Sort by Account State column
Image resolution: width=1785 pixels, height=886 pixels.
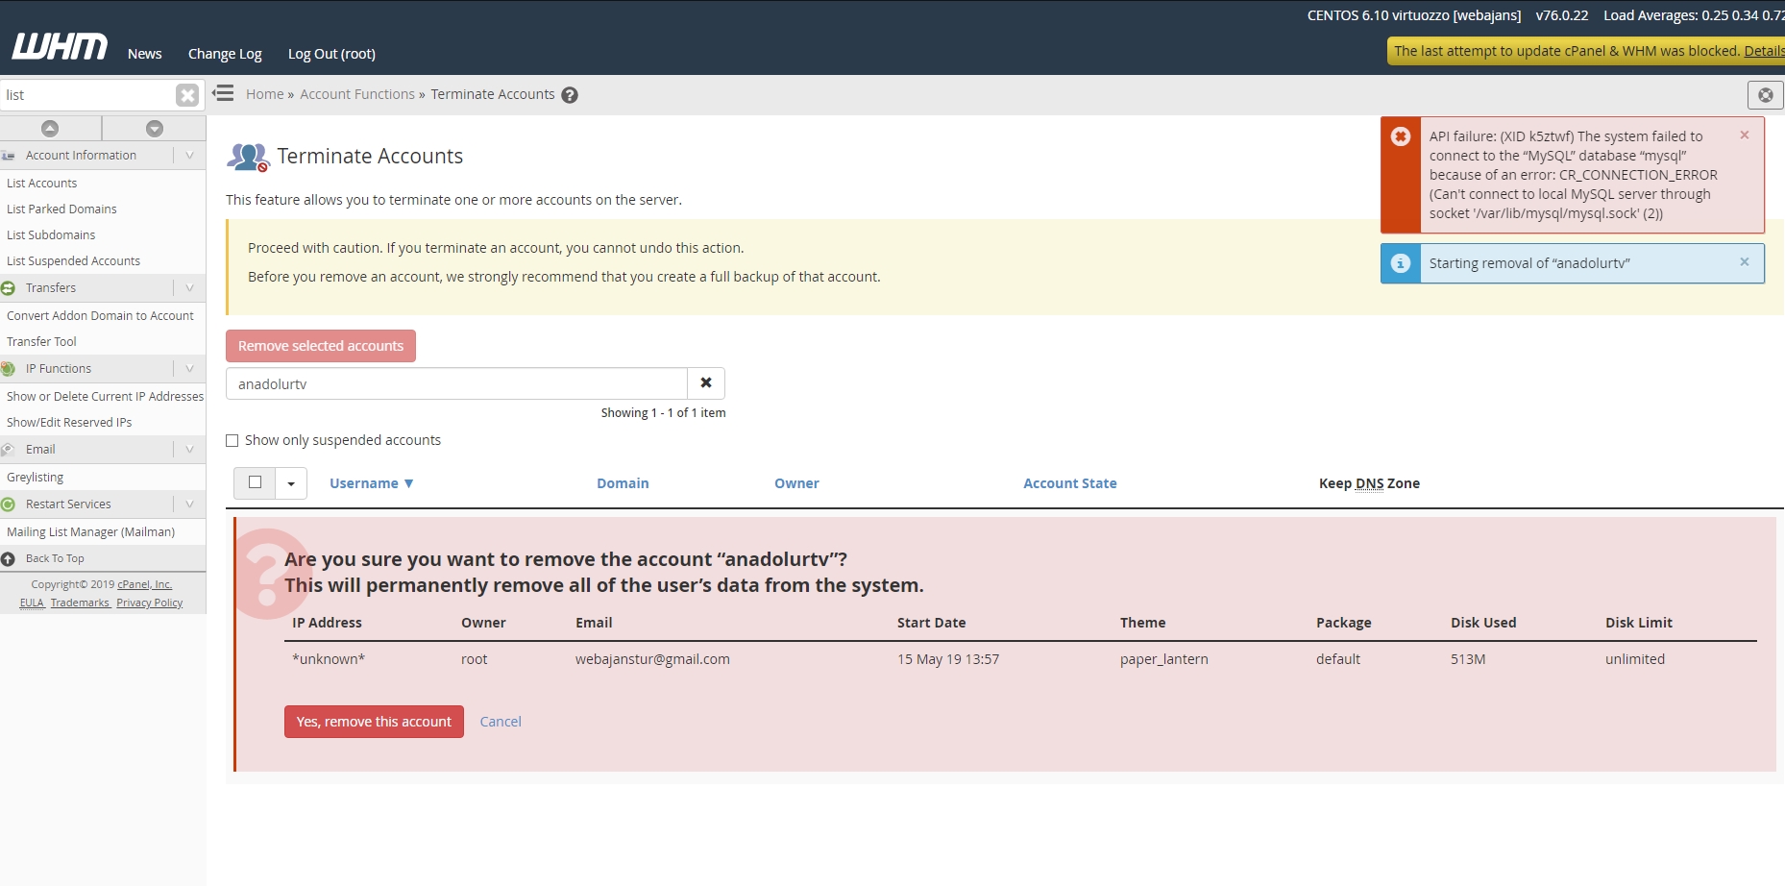tap(1070, 483)
